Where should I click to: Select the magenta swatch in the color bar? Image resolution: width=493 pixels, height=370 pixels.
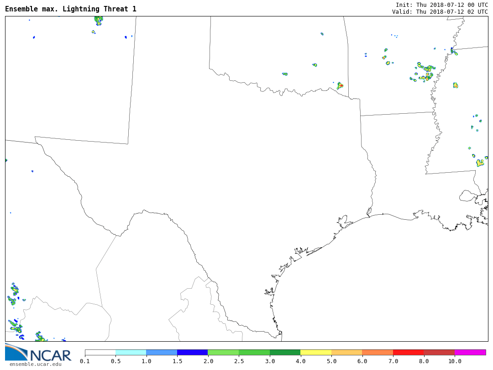470,352
